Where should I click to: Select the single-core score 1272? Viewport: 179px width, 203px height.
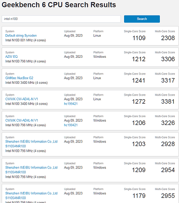(x=139, y=102)
